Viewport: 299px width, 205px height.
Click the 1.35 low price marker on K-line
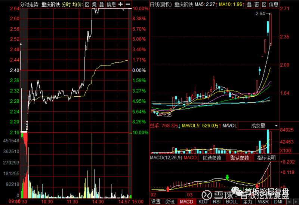[167, 115]
